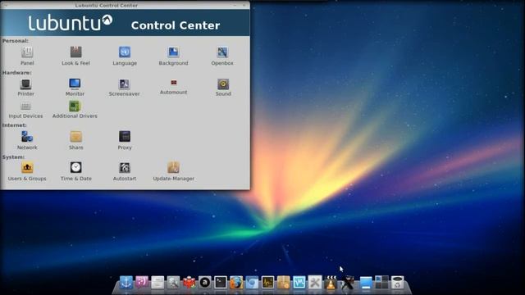Open Autostart settings

tap(125, 171)
